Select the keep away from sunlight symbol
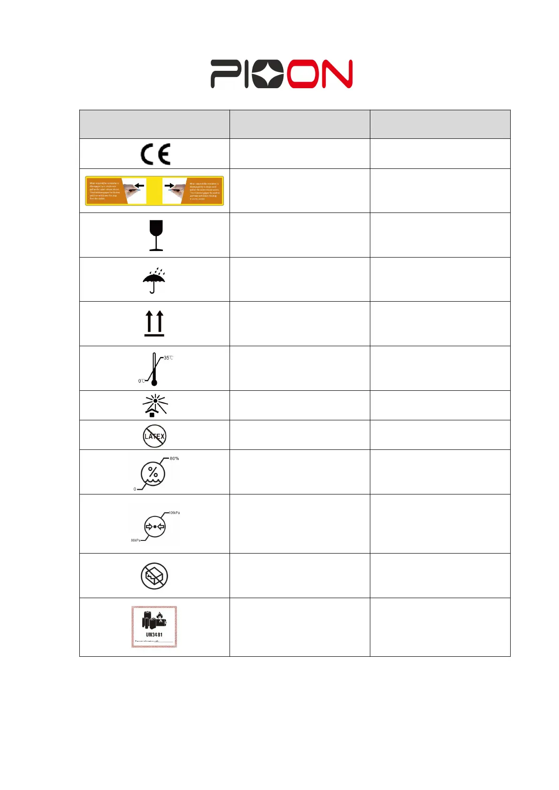The image size is (559, 790). click(155, 406)
